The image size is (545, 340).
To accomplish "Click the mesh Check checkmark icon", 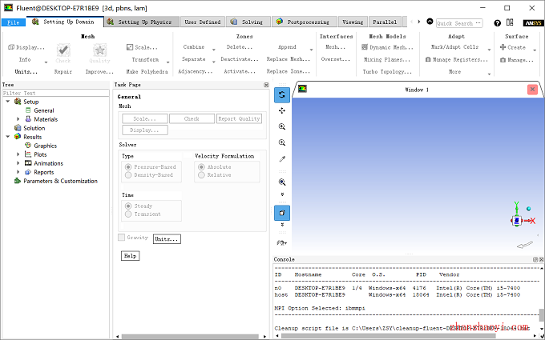I will coord(63,50).
